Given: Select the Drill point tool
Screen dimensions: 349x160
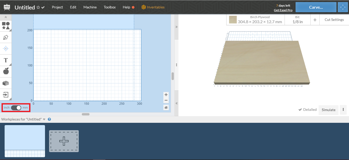Looking at the screenshot, I should [6, 48].
